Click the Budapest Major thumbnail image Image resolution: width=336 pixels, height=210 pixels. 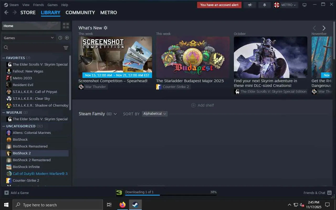pyautogui.click(x=193, y=57)
